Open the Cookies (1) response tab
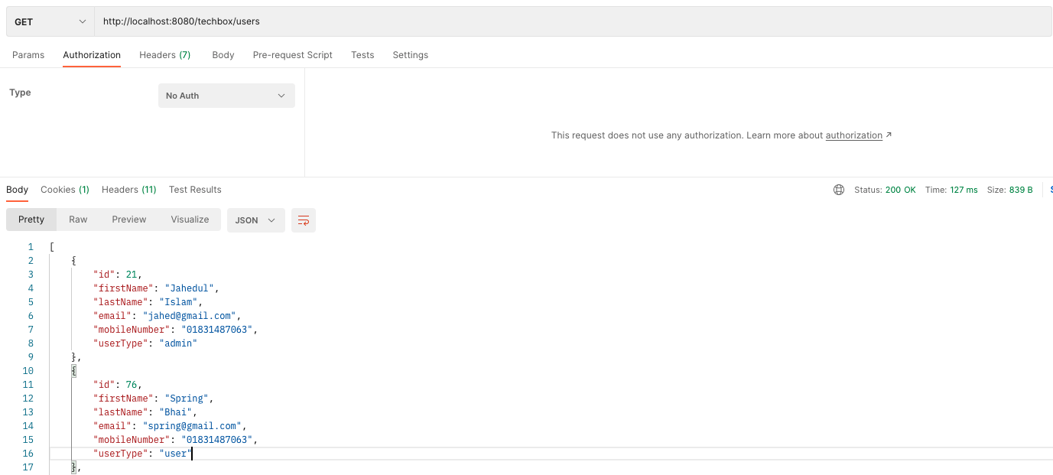Screen dimensions: 1053x475 click(65, 190)
